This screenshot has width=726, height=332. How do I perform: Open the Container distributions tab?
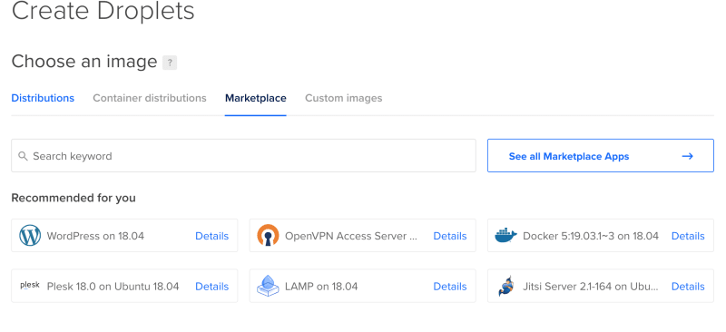[150, 98]
